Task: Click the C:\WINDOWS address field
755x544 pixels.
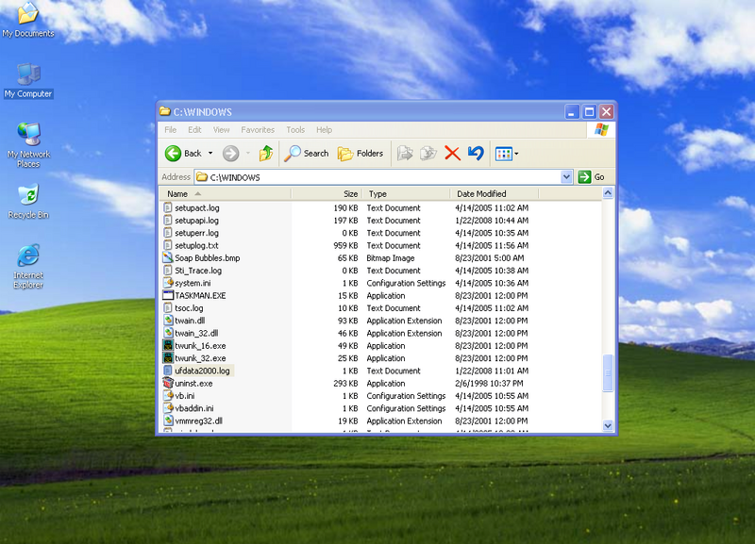Action: tap(377, 177)
